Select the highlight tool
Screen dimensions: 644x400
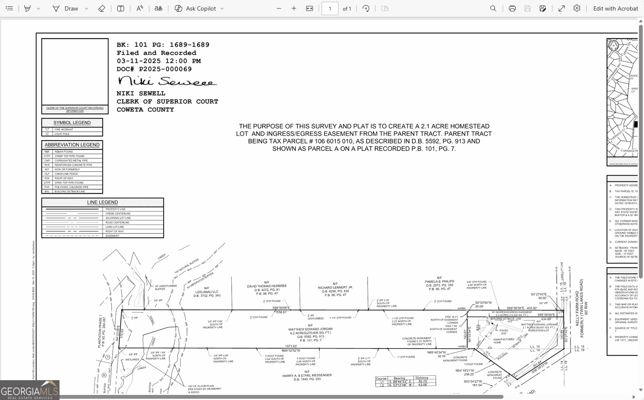click(27, 8)
